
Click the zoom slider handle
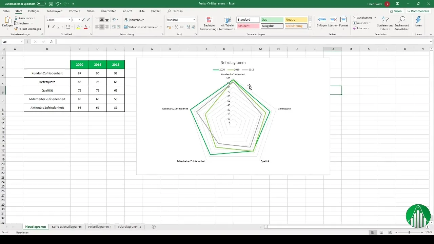click(x=409, y=232)
